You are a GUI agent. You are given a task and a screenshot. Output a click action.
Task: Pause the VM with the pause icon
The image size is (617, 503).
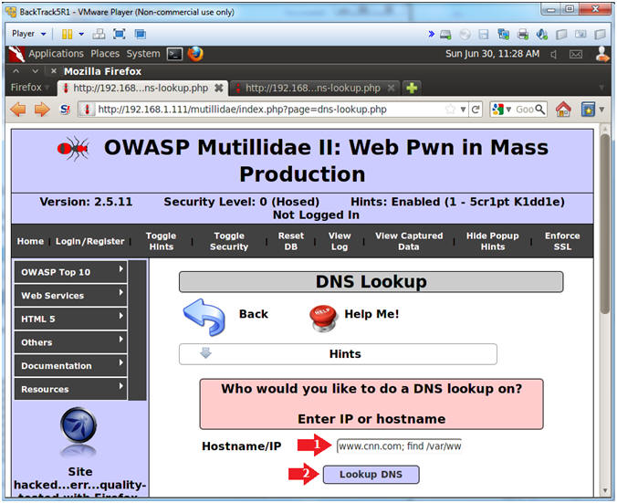[67, 35]
